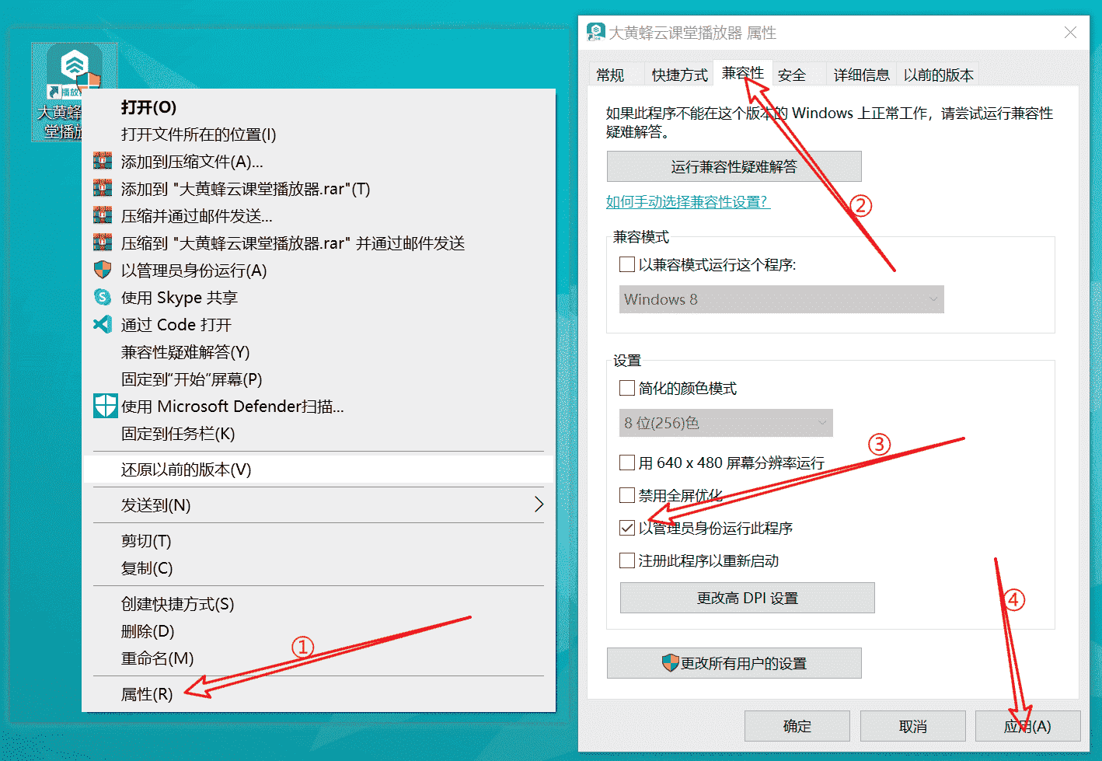The image size is (1102, 761).
Task: Open the 8 位(256)色 color dropdown
Action: pyautogui.click(x=726, y=423)
